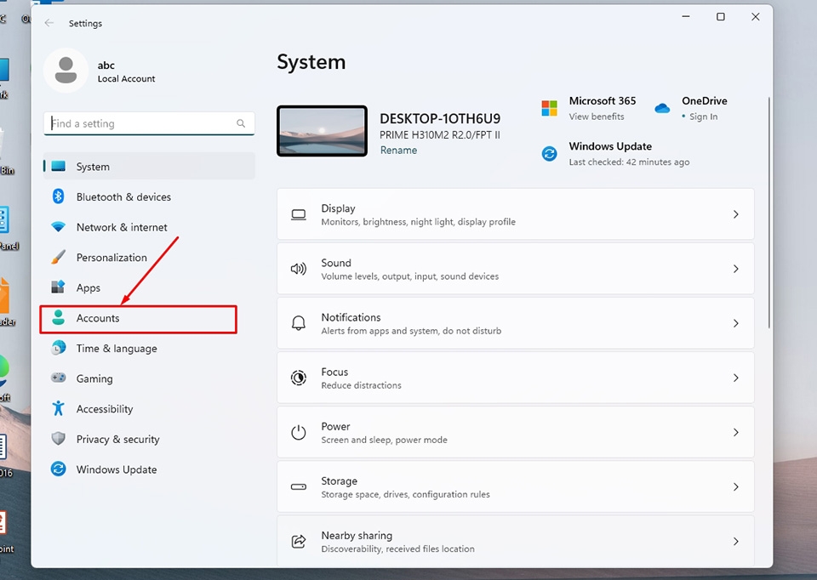Click the desktop wallpaper thumbnail
The width and height of the screenshot is (817, 580).
(322, 131)
